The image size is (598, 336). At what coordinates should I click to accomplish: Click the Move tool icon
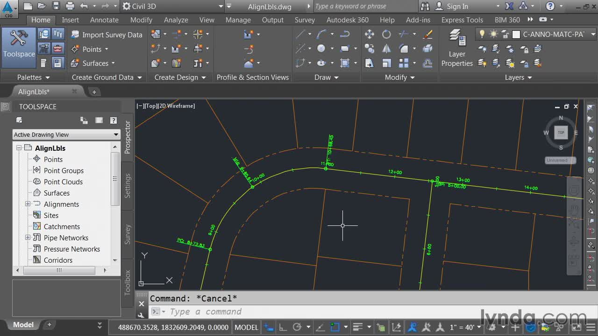pos(369,34)
